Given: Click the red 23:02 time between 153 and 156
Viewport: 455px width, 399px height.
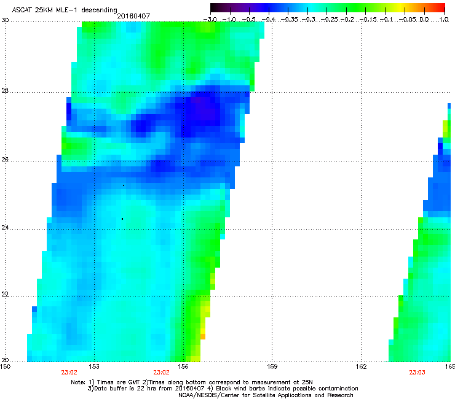Looking at the screenshot, I should pyautogui.click(x=161, y=373).
